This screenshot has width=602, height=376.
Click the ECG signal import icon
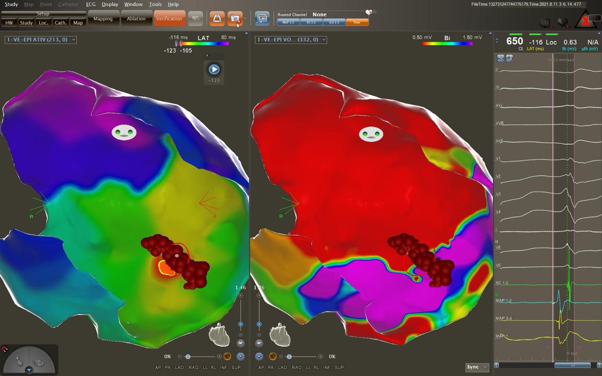(509, 58)
